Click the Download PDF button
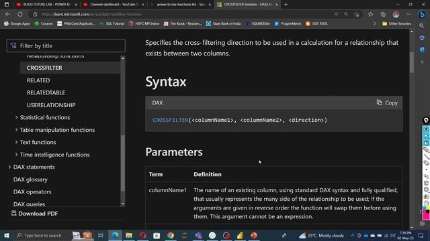This screenshot has height=241, width=430. pyautogui.click(x=34, y=214)
